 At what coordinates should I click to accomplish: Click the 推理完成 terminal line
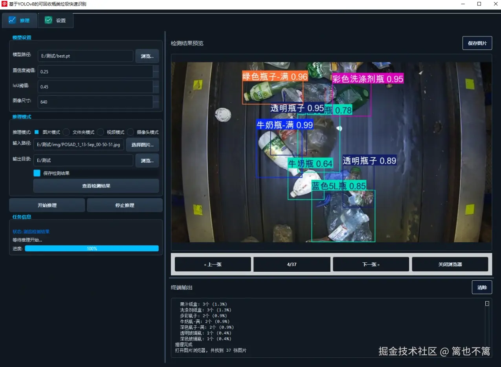184,345
